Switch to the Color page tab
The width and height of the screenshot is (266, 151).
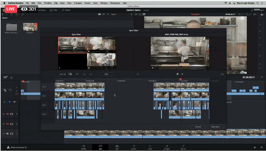coord(150,147)
